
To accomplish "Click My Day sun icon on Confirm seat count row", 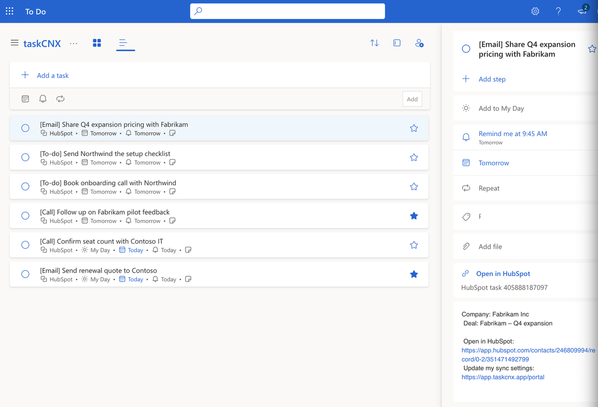I will click(85, 250).
